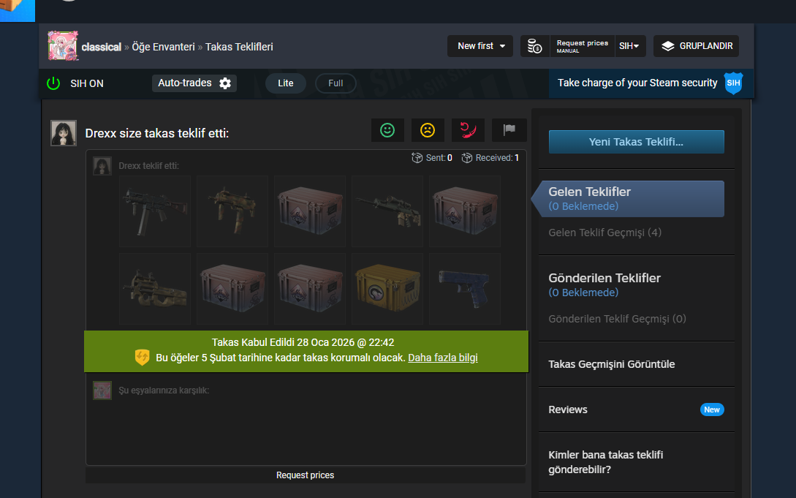Go to Öğe Envanteri breadcrumb
This screenshot has height=498, width=796.
[x=163, y=48]
